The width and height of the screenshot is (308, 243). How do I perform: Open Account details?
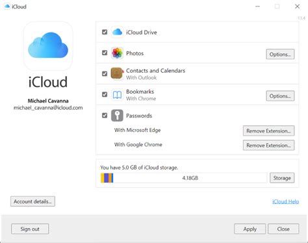coord(32,201)
